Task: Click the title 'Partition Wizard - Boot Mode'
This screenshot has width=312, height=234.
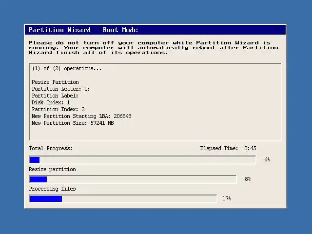Action: click(x=83, y=30)
